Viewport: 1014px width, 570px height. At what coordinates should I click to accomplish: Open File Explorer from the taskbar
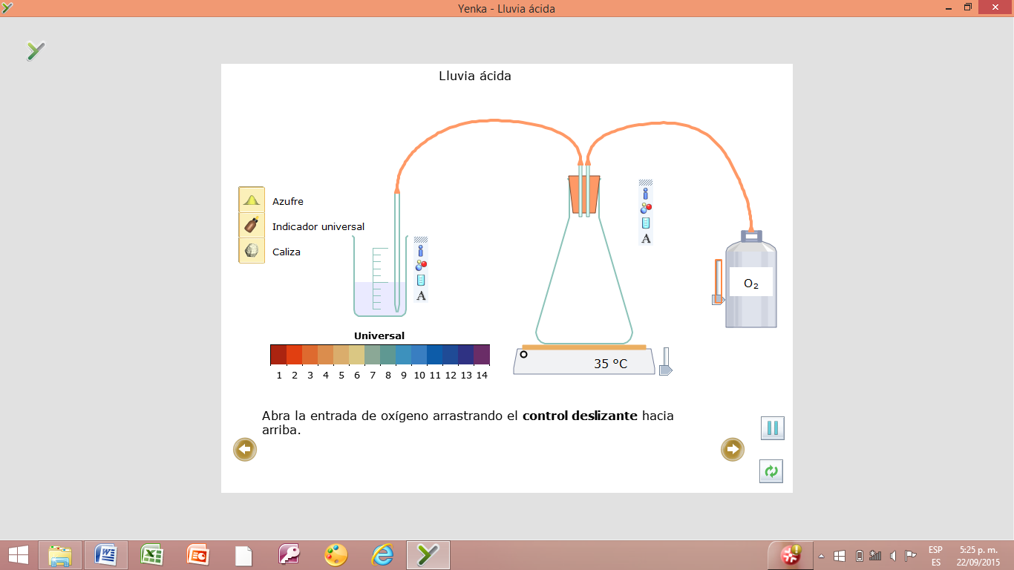click(60, 554)
